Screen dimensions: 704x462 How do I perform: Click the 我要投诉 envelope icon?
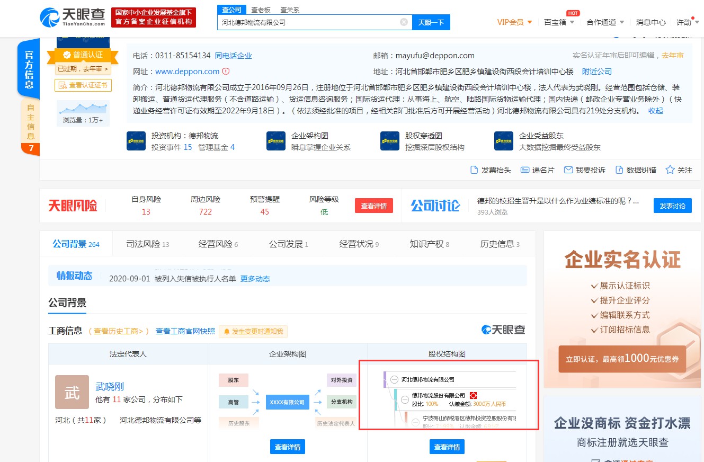click(x=568, y=170)
